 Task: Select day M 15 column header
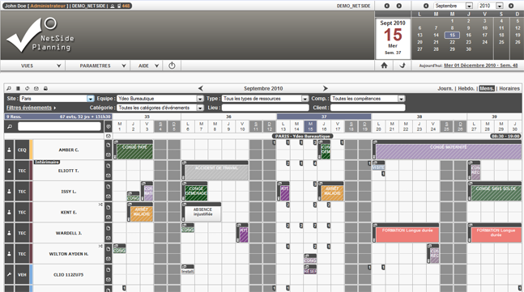[x=310, y=126]
